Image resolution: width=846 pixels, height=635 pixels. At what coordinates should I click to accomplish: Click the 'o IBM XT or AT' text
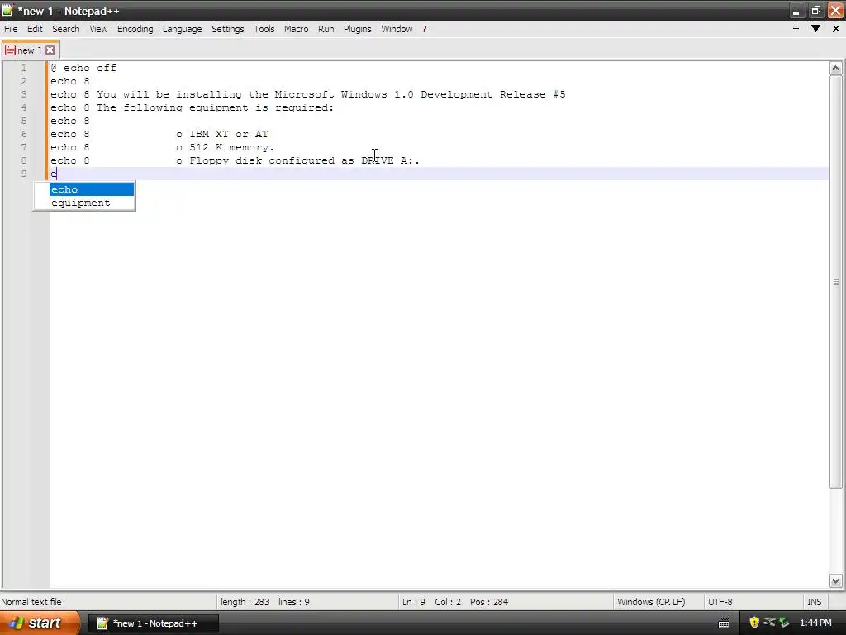click(221, 134)
